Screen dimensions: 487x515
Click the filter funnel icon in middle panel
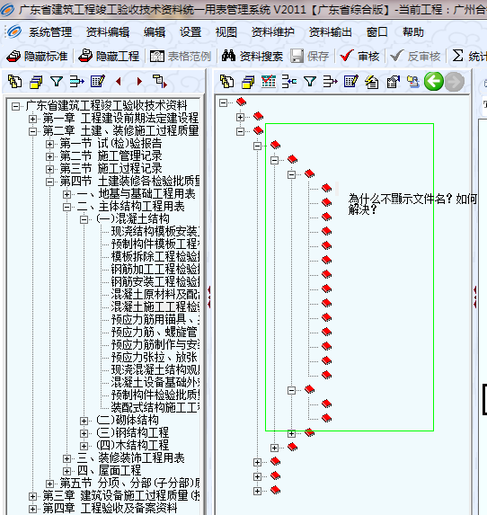[310, 81]
